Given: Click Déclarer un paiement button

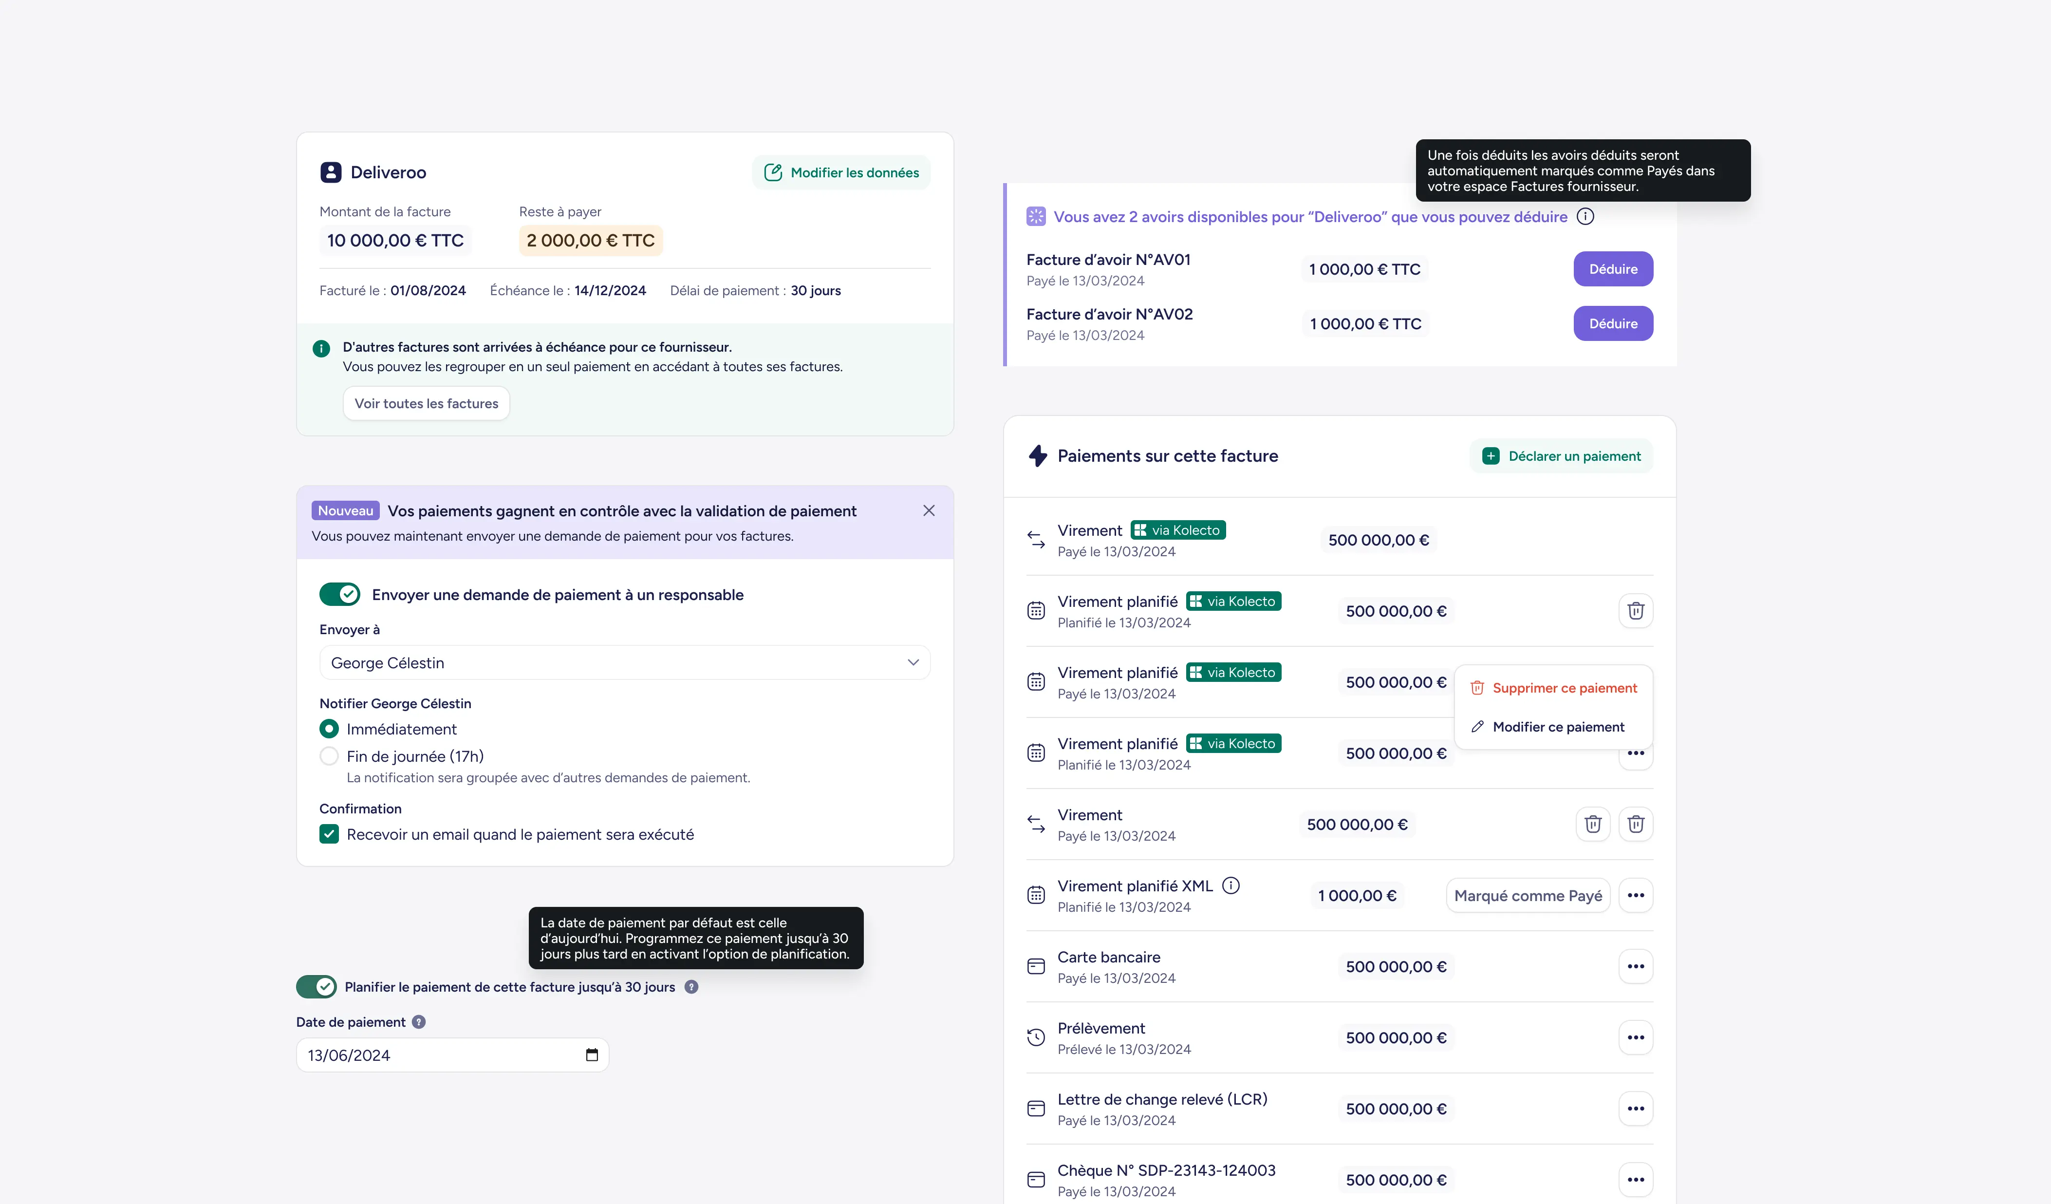Looking at the screenshot, I should (x=1561, y=456).
